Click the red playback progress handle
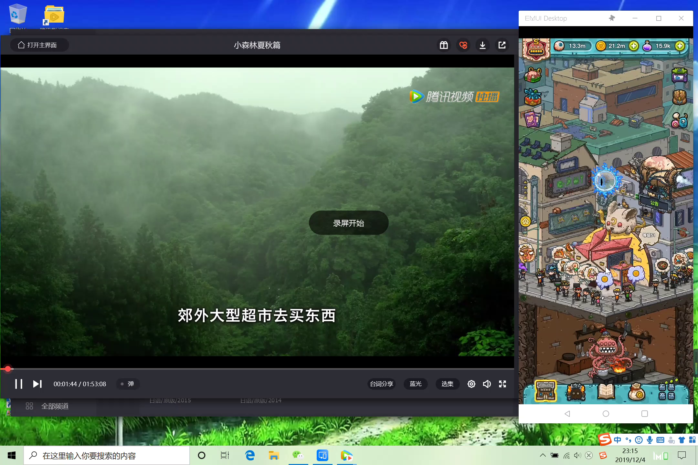The height and width of the screenshot is (465, 698). coord(8,369)
